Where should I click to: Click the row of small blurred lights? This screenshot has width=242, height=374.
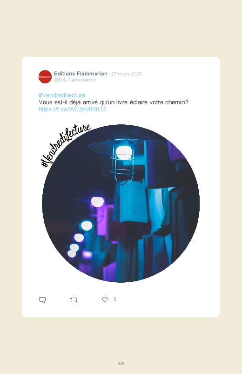[80, 238]
